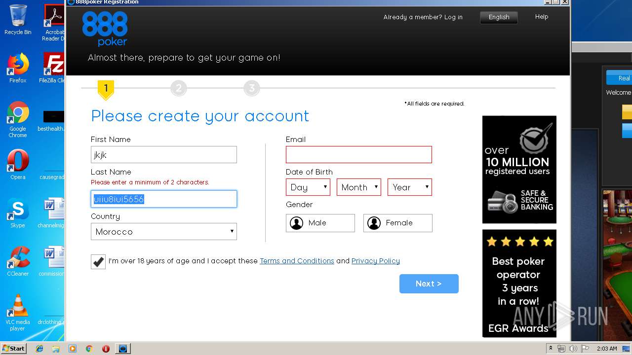Click Internet Explorer taskbar icon
This screenshot has height=355, width=632.
39,349
